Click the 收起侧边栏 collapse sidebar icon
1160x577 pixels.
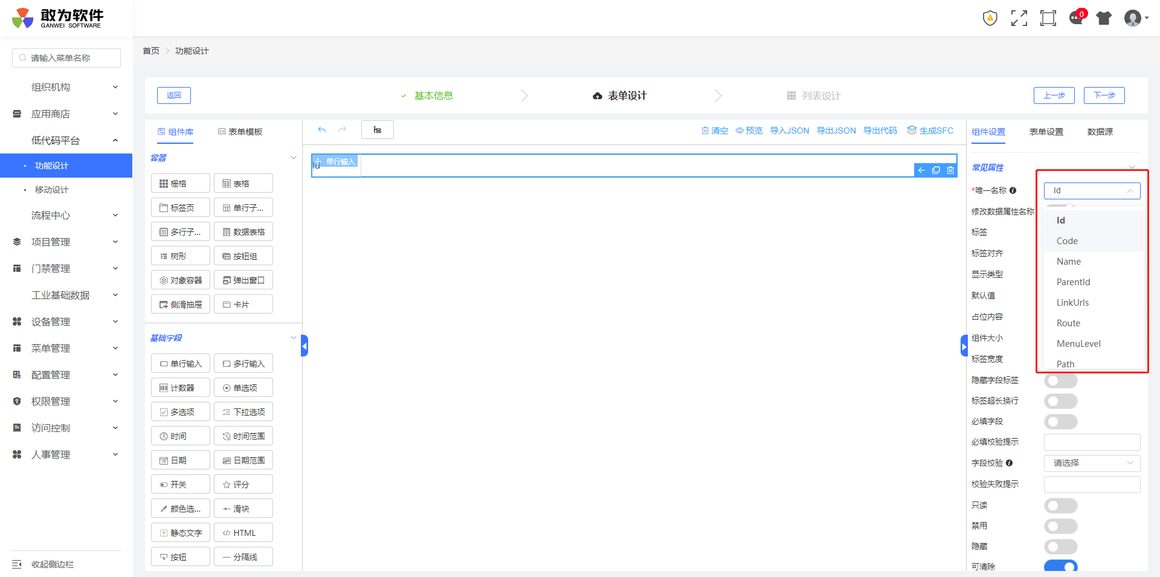(x=17, y=564)
